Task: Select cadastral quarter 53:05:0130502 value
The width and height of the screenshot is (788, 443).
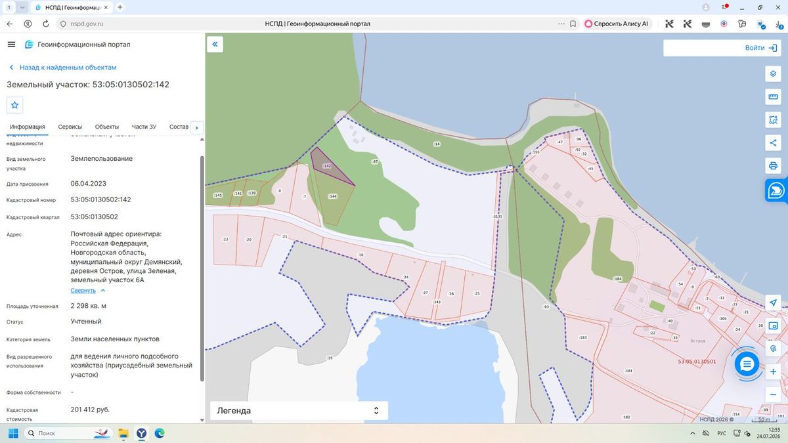Action: pos(95,217)
